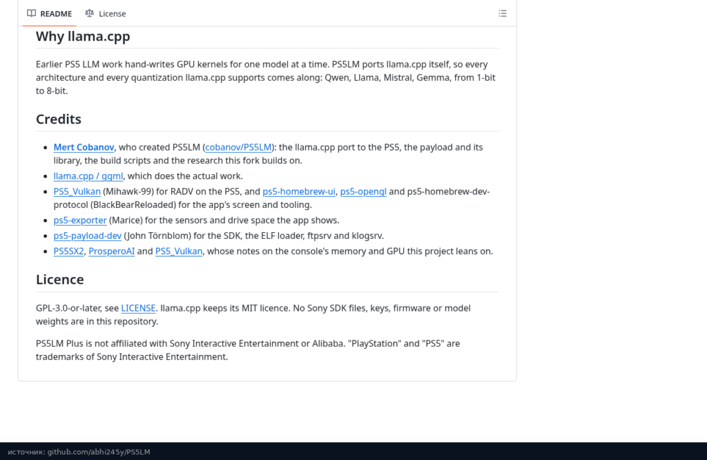
Task: Click the License scales icon
Action: (89, 13)
